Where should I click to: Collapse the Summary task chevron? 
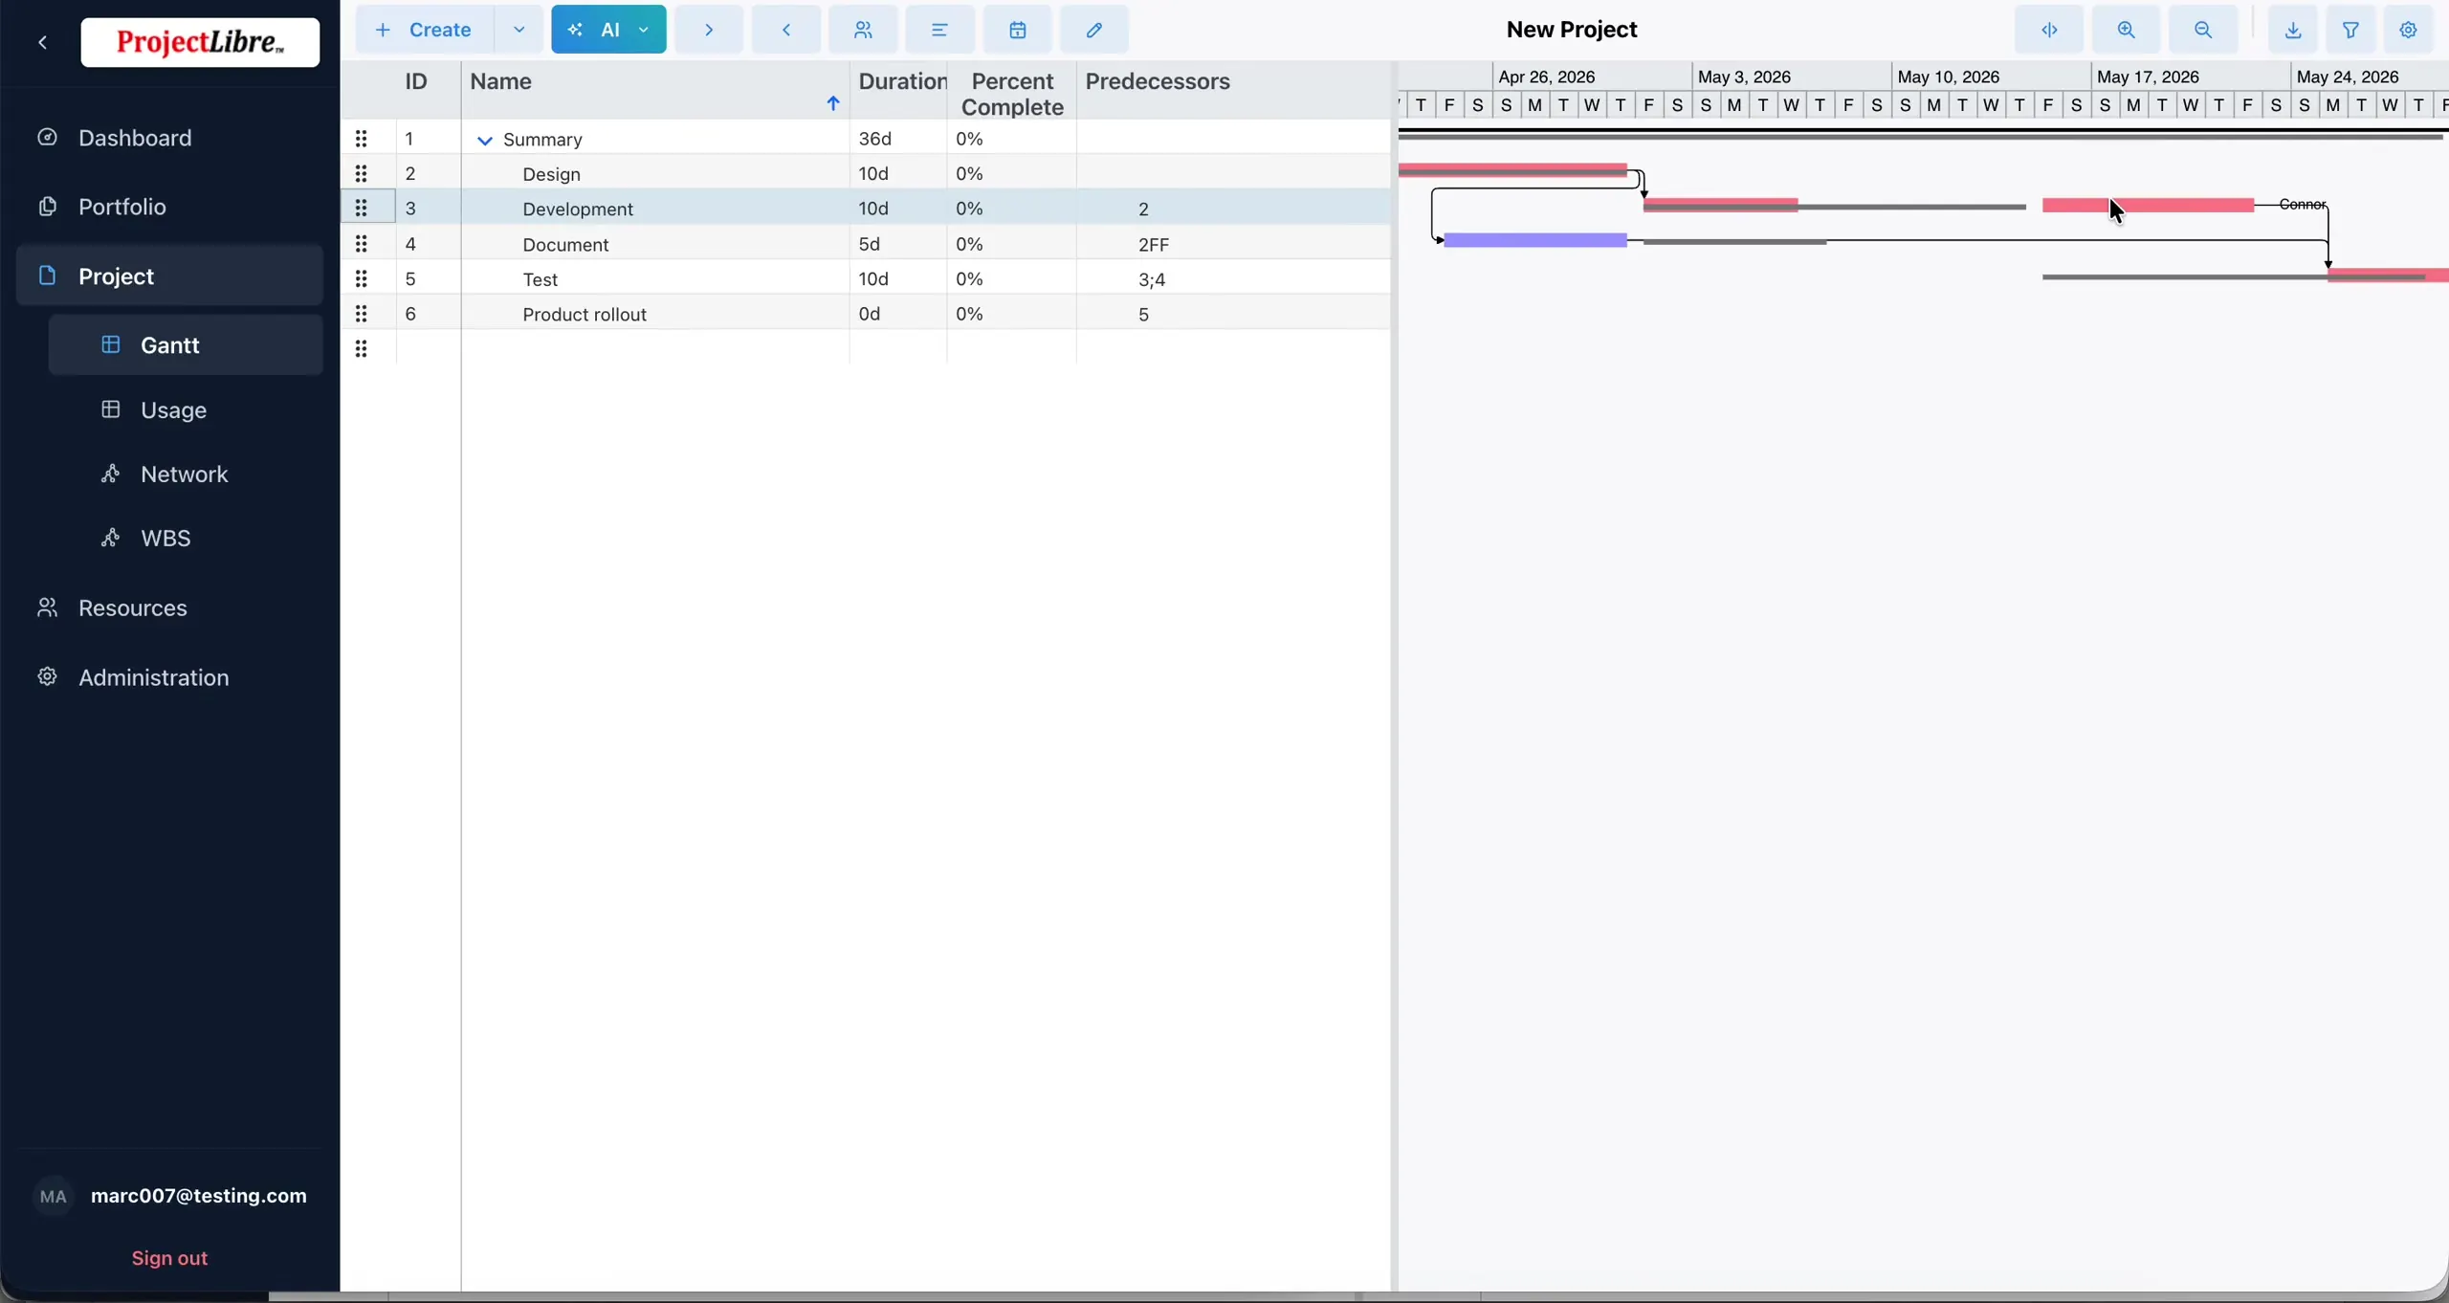(484, 141)
